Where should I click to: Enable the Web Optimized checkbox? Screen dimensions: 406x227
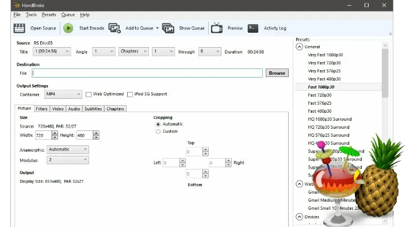click(x=89, y=94)
